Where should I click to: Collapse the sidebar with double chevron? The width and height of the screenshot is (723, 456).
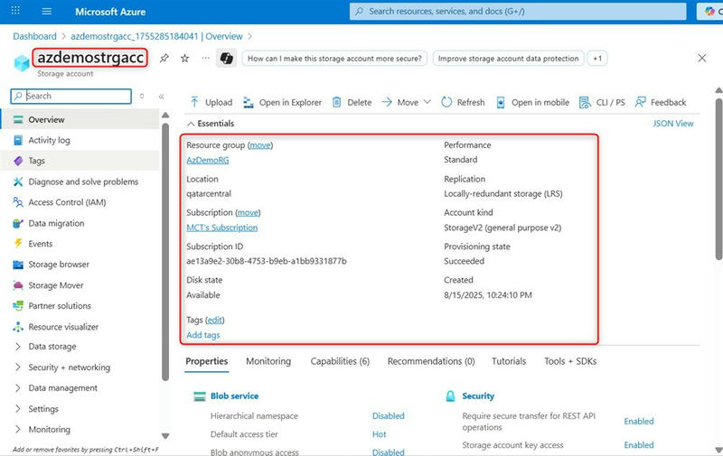[x=162, y=97]
